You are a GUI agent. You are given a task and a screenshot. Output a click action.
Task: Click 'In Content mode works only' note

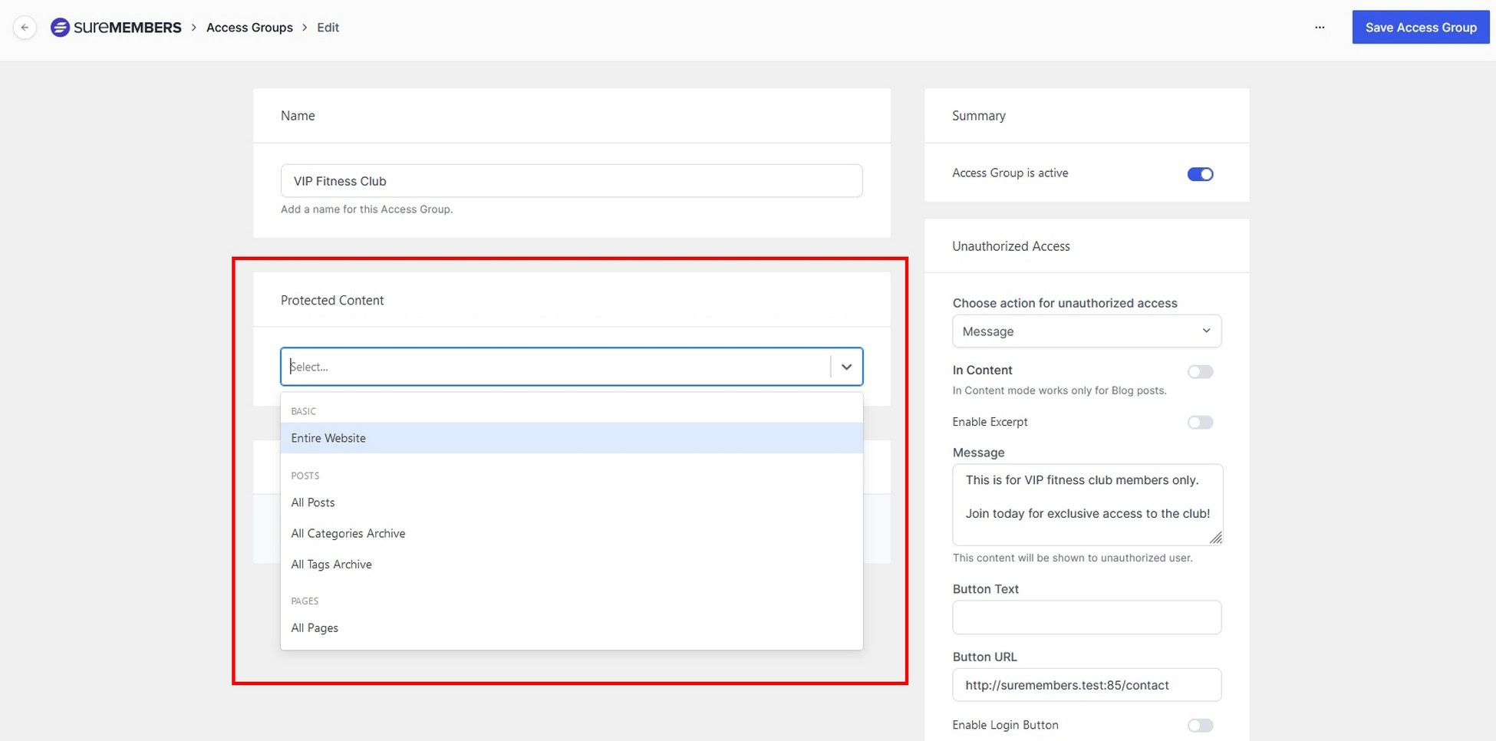coord(1059,390)
